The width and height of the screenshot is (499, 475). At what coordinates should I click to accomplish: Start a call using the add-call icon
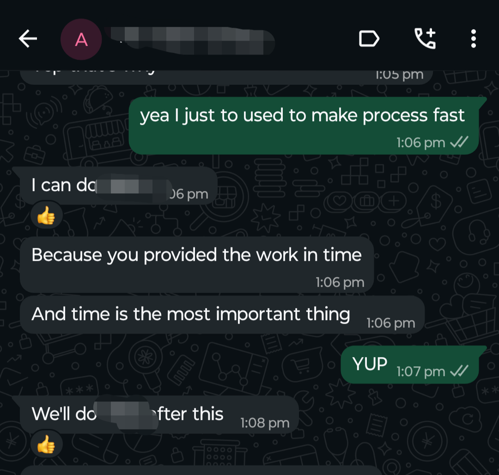425,39
